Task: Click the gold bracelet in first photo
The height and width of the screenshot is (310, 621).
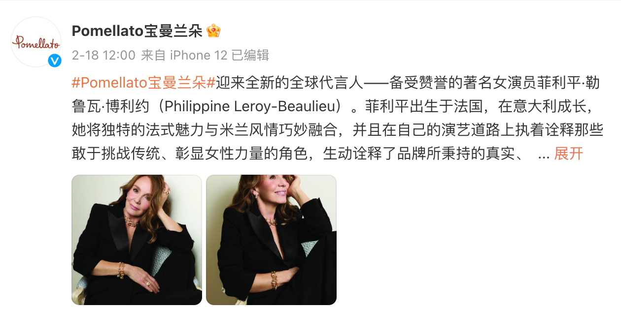Action: click(x=121, y=270)
